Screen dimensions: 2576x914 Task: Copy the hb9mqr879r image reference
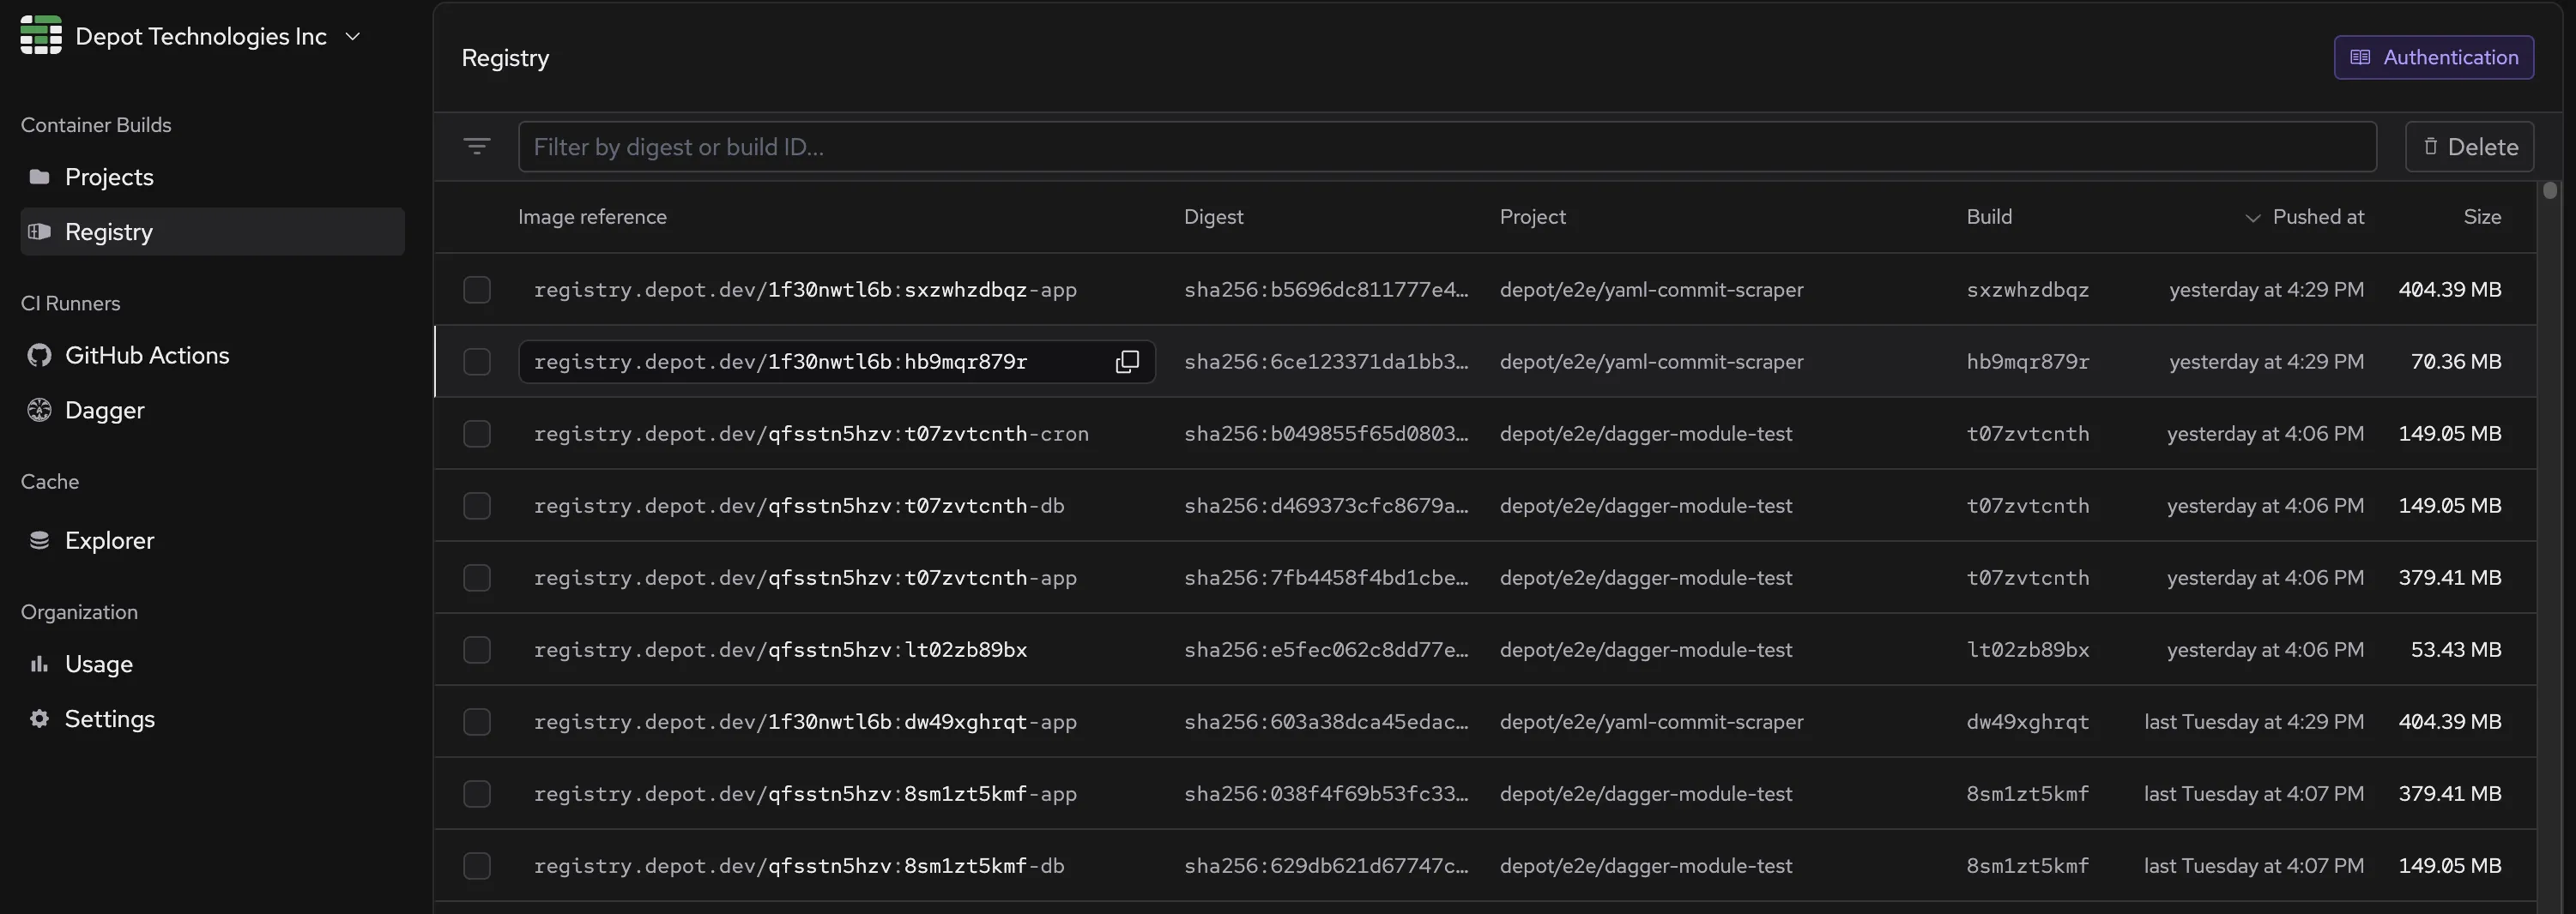[1127, 362]
